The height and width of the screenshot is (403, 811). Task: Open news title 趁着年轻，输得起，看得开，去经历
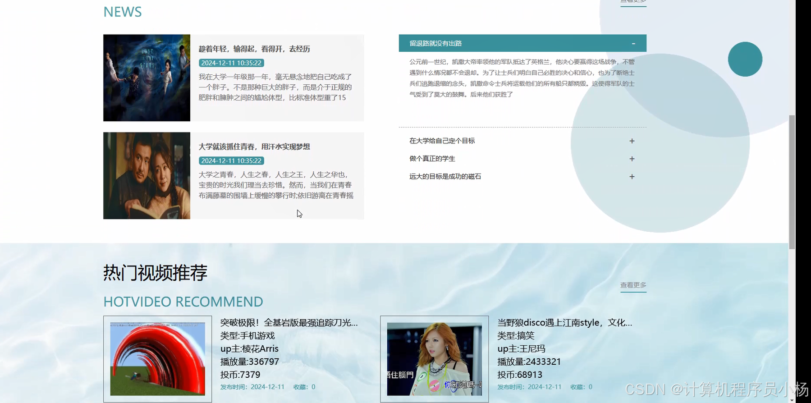(x=254, y=49)
